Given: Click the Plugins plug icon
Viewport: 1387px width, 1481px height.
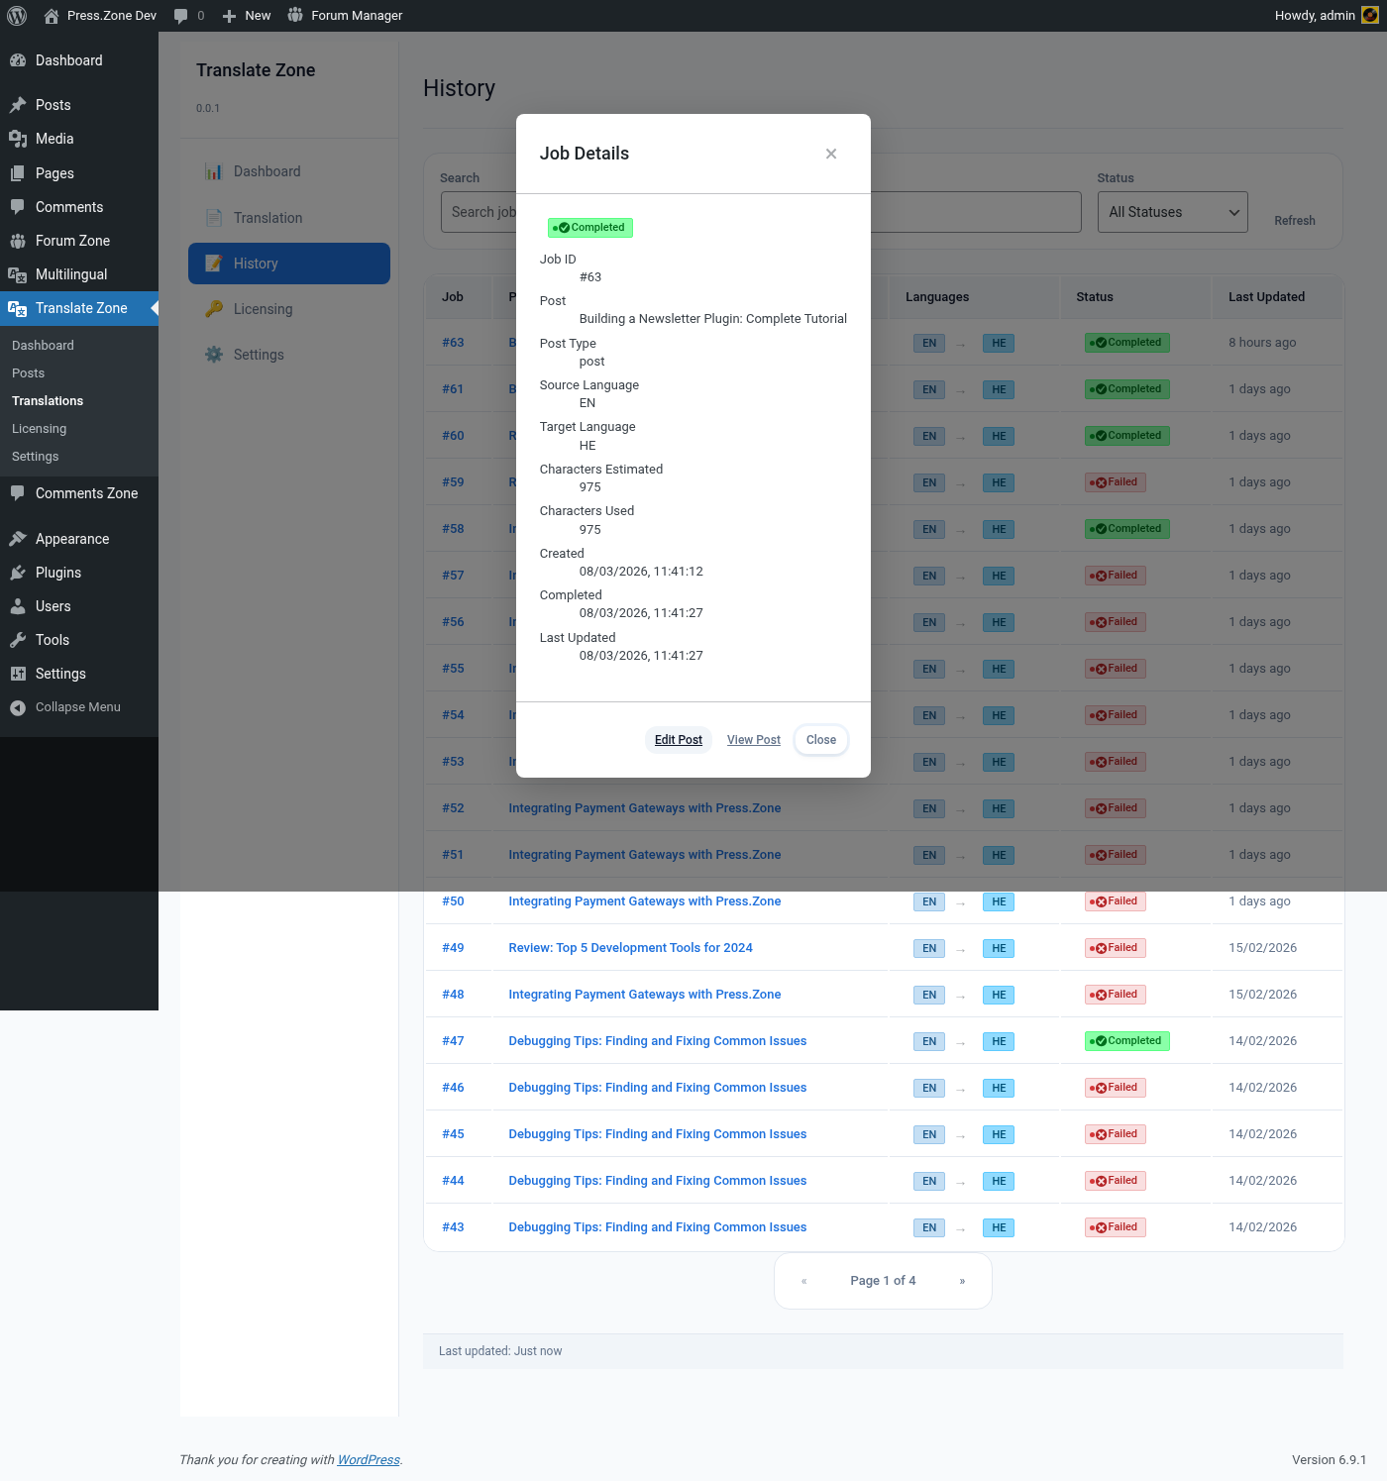Looking at the screenshot, I should tap(18, 573).
